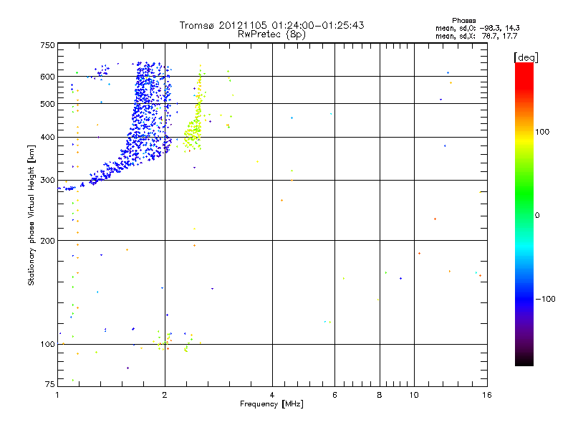Click the y-axis tick label '750'
This screenshot has height=430, width=573.
click(x=47, y=45)
